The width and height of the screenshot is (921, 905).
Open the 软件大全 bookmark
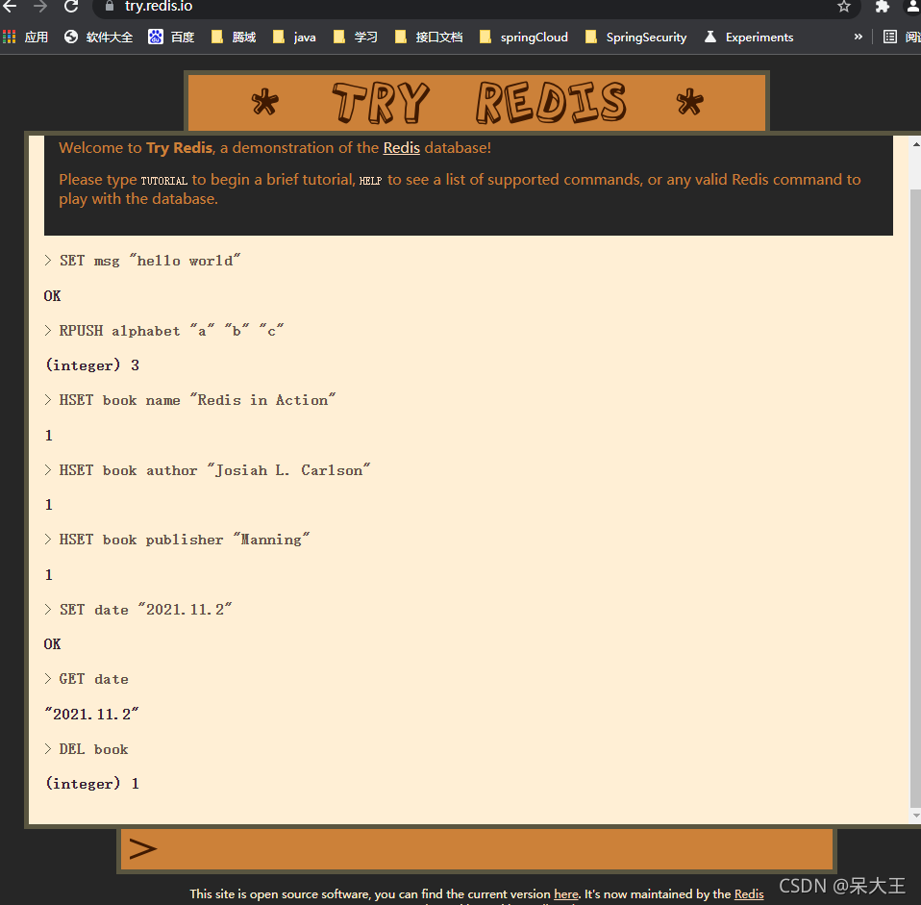pos(99,37)
